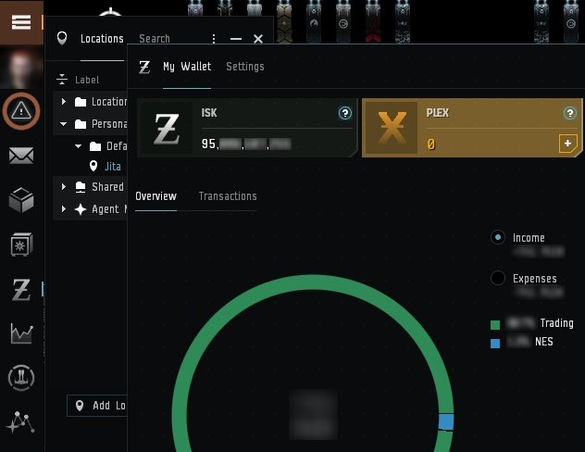Click the large ISK Z logo
585x452 pixels.
coord(167,129)
